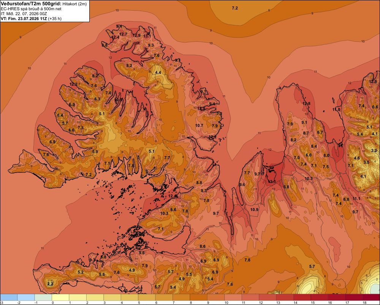Click the '3.5' temperature value on the map

tap(366, 162)
